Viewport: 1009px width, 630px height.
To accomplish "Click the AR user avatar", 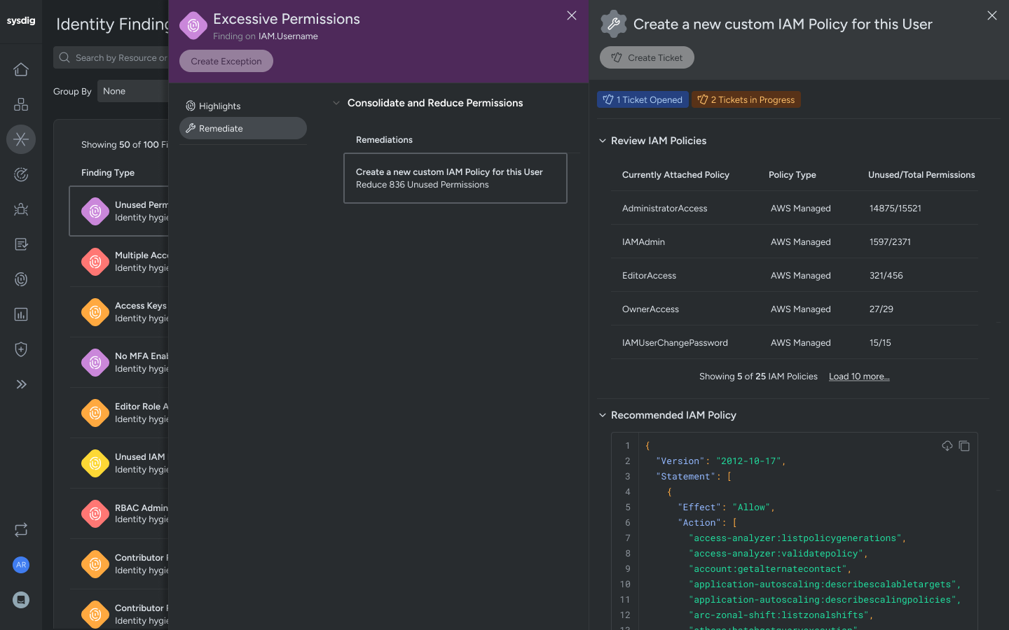I will [21, 565].
